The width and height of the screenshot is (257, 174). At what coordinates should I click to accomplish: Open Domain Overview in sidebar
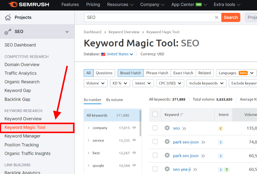pyautogui.click(x=22, y=65)
